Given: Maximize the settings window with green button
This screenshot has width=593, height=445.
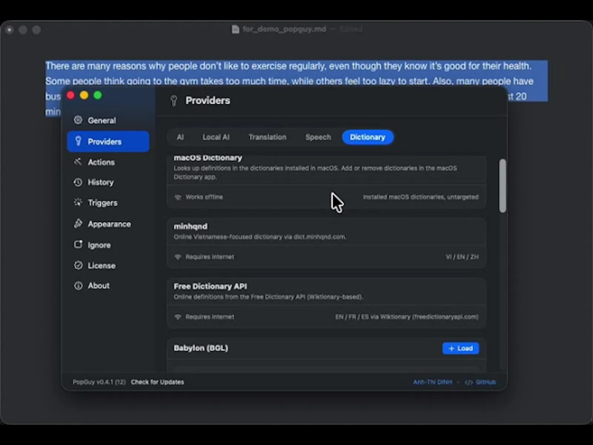Looking at the screenshot, I should point(98,95).
